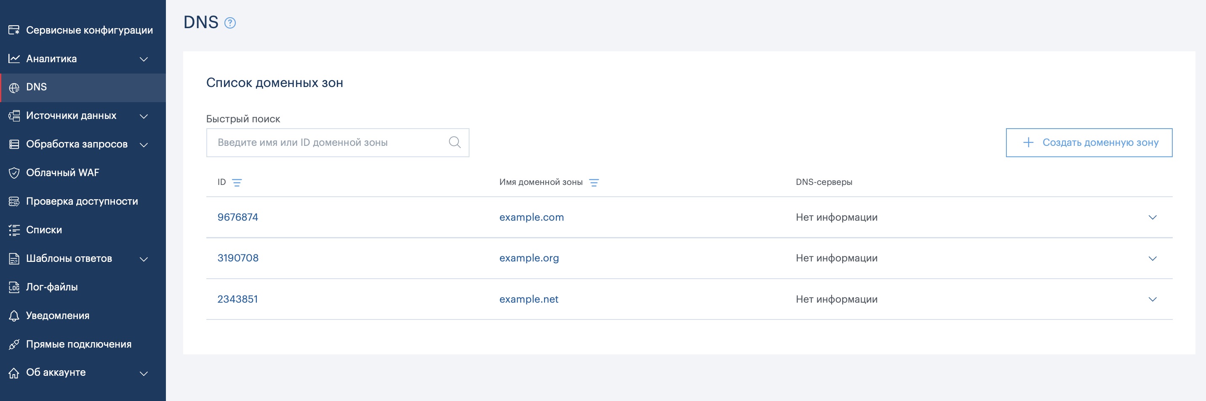Expand the example.com row details
Viewport: 1206px width, 401px height.
[1152, 217]
